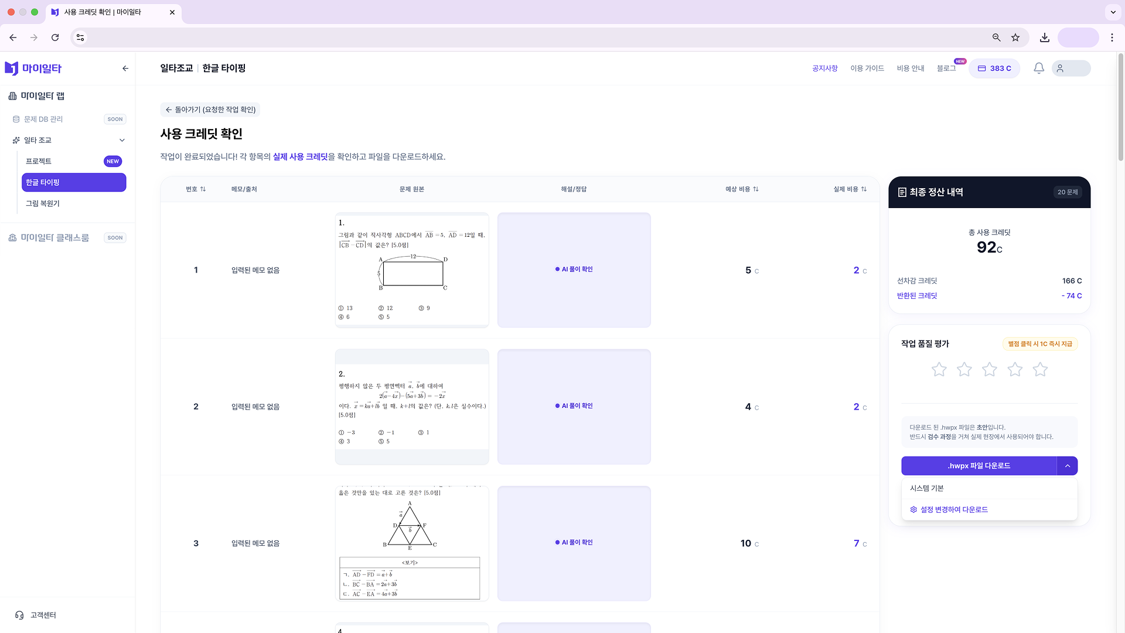1125x633 pixels.
Task: Open browser downloads icon
Action: point(1044,37)
